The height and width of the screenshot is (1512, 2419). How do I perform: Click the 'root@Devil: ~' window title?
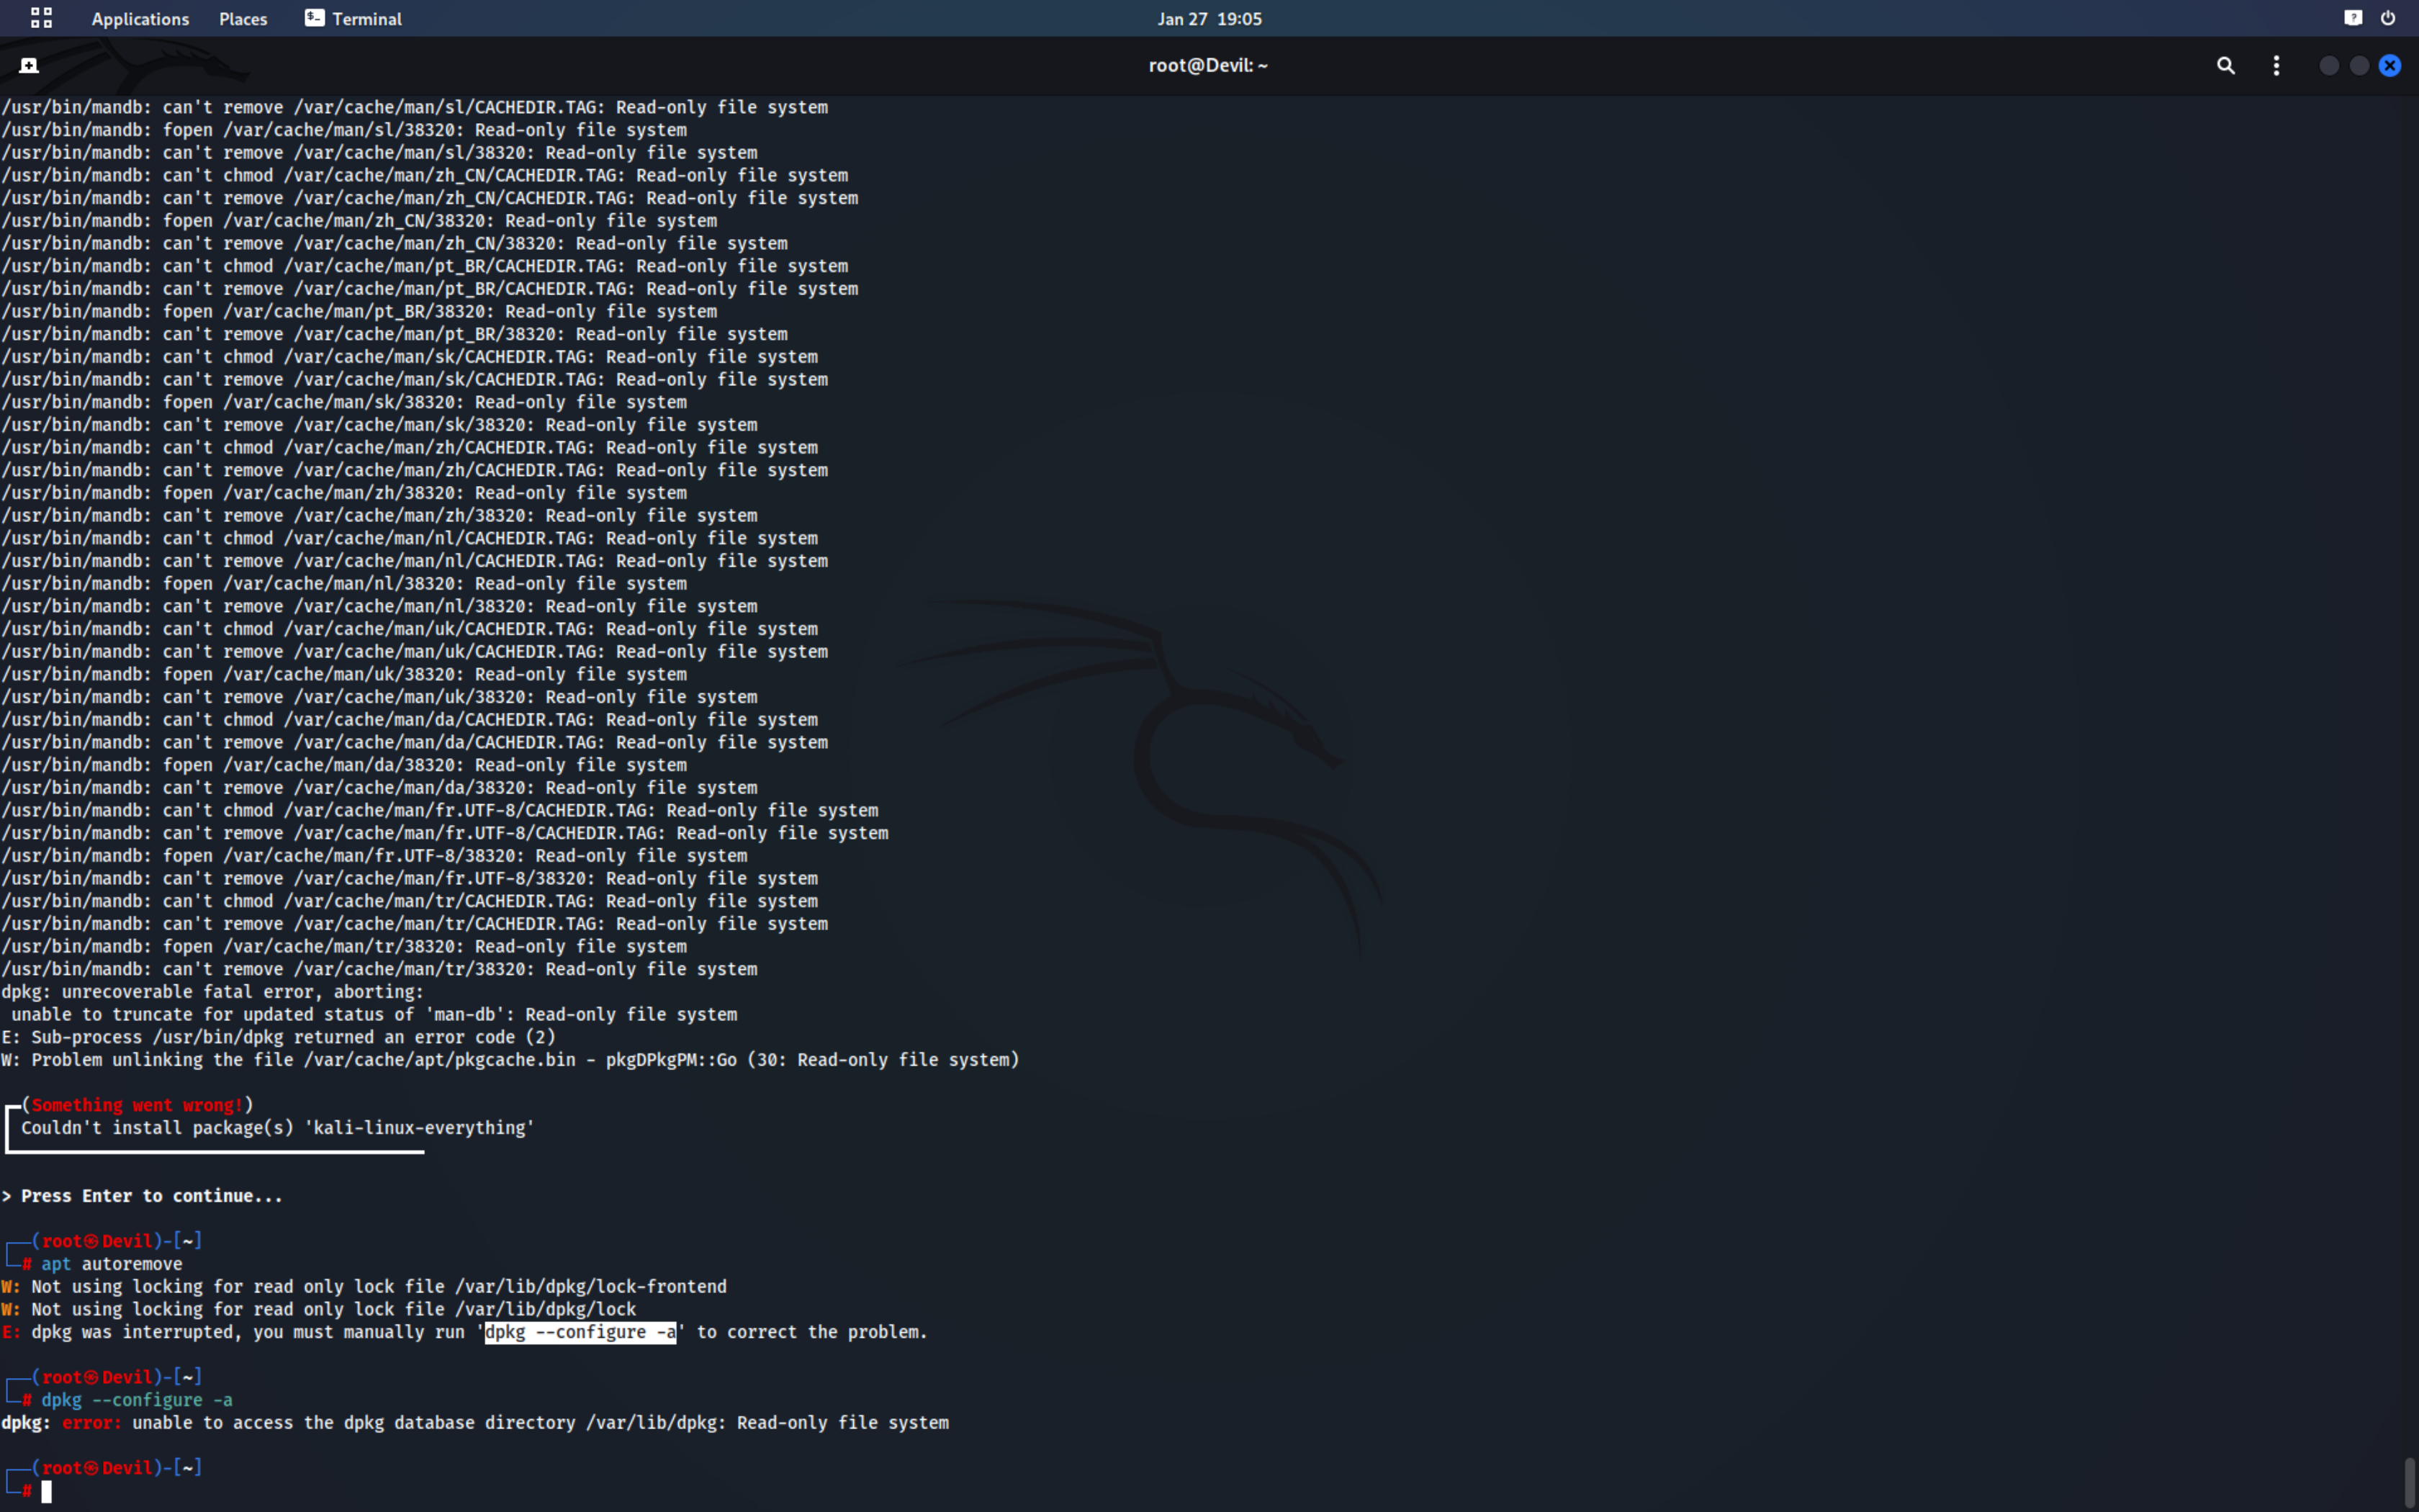click(1207, 66)
